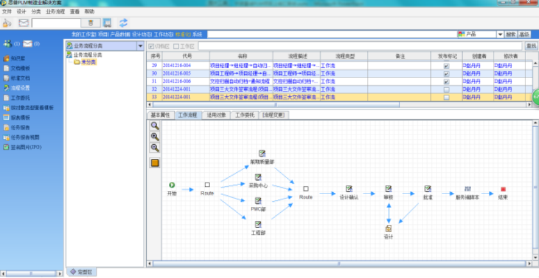Click the top navigation search input field
Viewport: 539px width, 278px height.
pyautogui.click(x=332, y=35)
